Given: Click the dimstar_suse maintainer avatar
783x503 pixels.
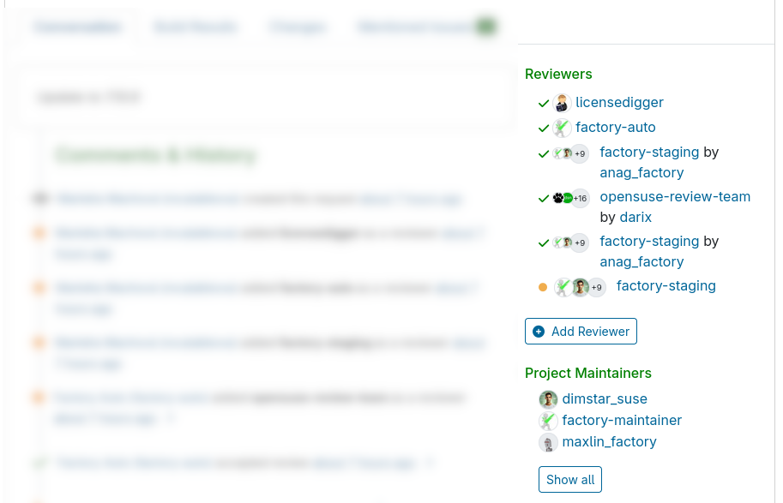Looking at the screenshot, I should (548, 399).
